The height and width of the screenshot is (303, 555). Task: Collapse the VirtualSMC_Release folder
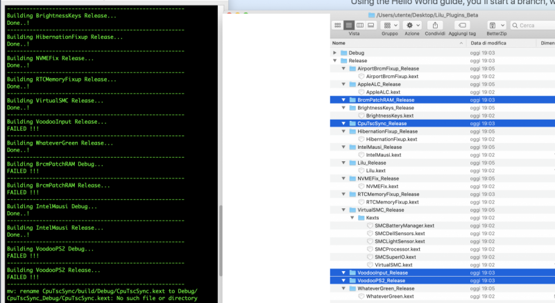tap(343, 210)
